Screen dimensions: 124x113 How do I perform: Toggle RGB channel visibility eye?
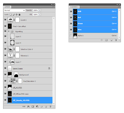[71, 12]
